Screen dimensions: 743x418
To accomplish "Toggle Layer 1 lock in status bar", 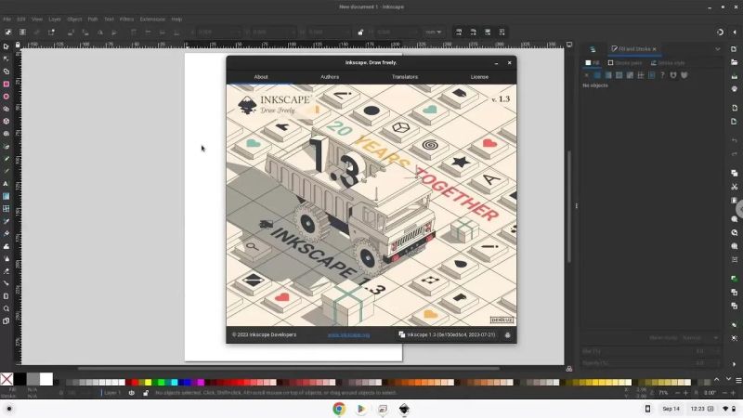I will coord(146,393).
